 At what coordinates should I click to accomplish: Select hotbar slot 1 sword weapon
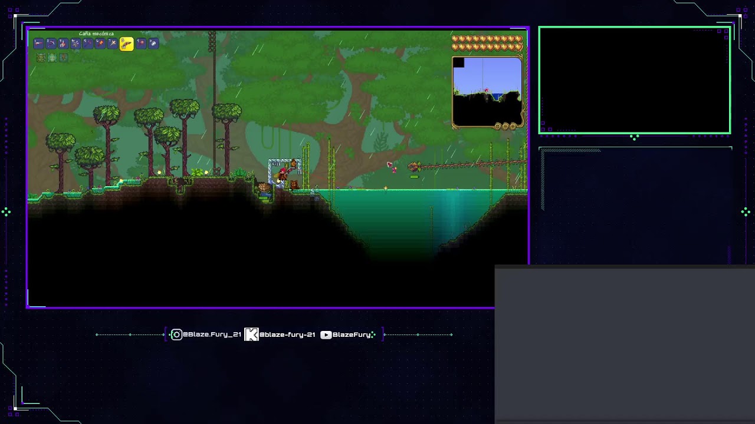(38, 43)
